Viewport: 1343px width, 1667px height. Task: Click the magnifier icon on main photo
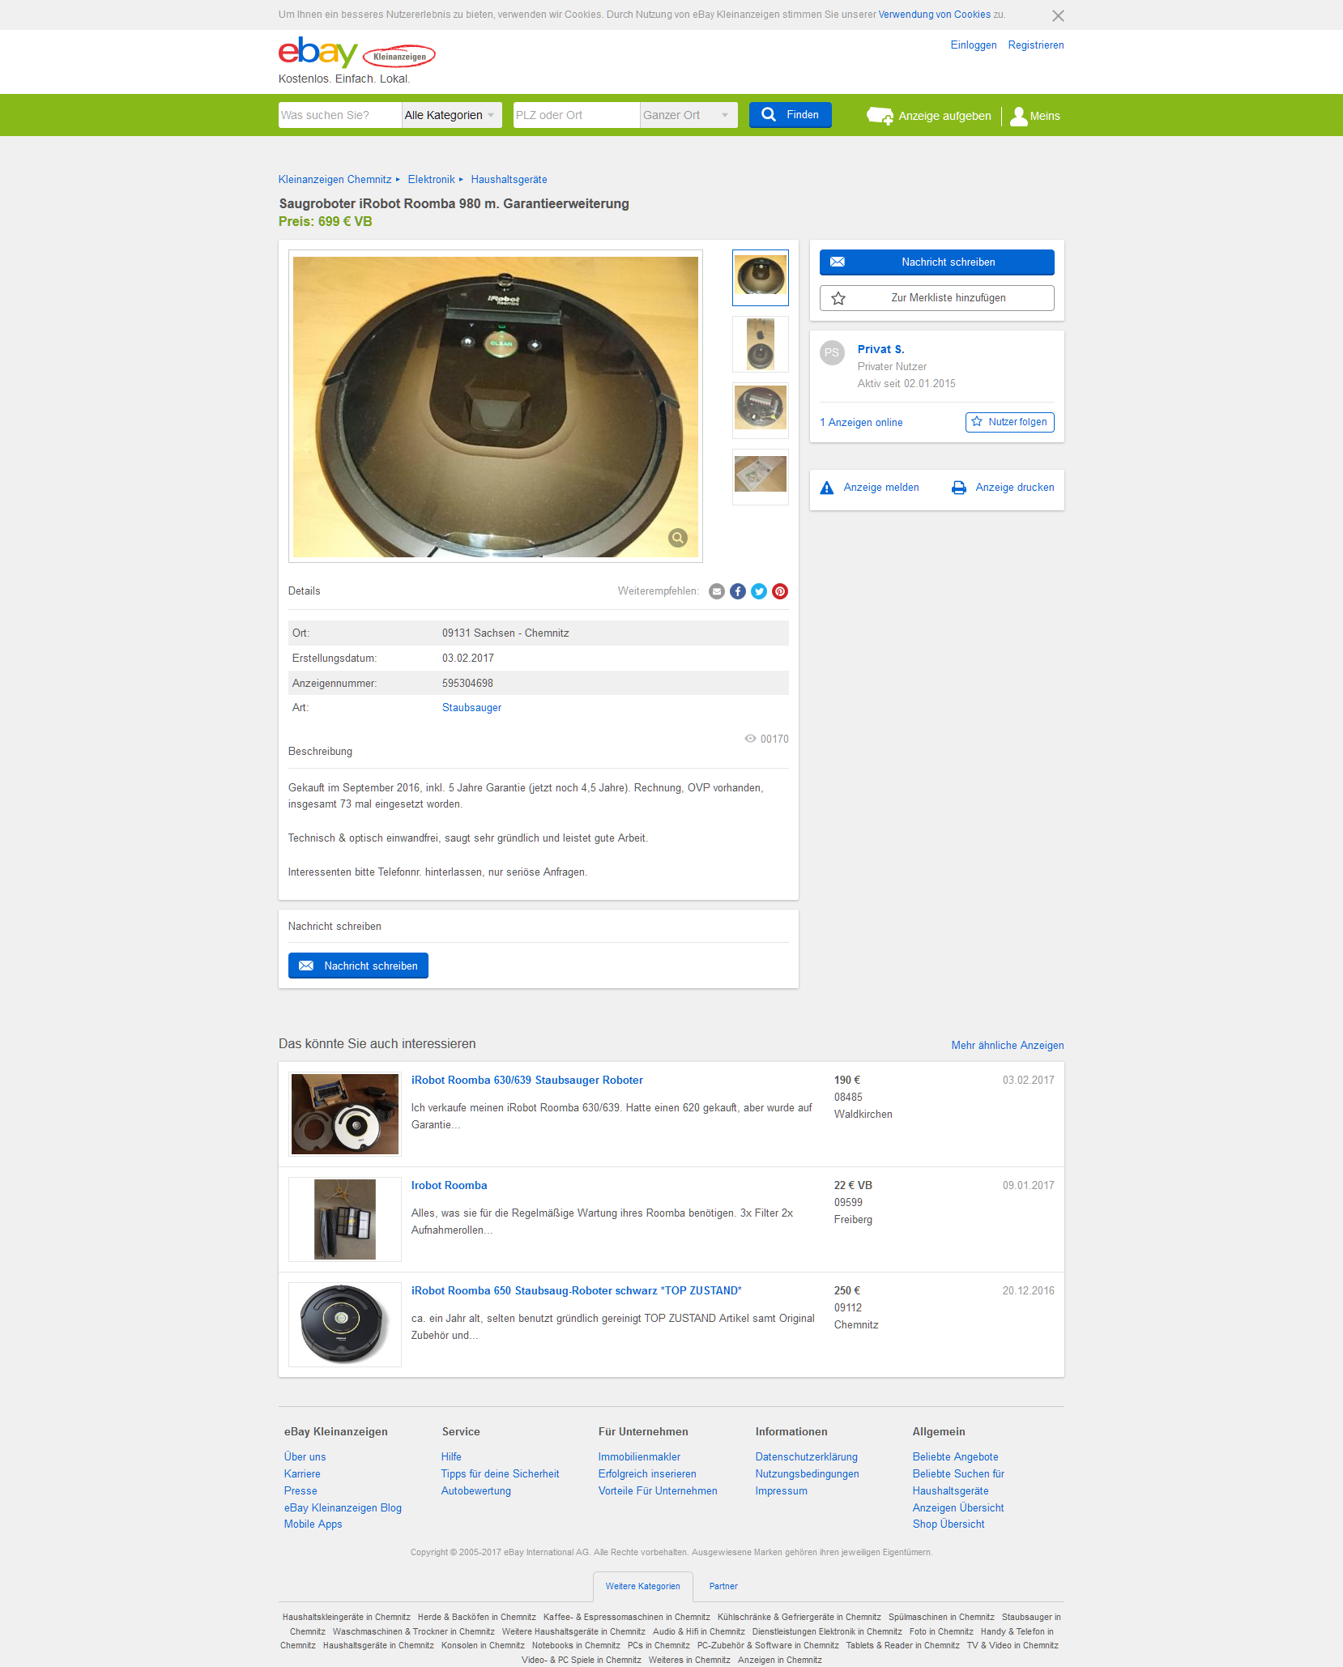(x=678, y=537)
